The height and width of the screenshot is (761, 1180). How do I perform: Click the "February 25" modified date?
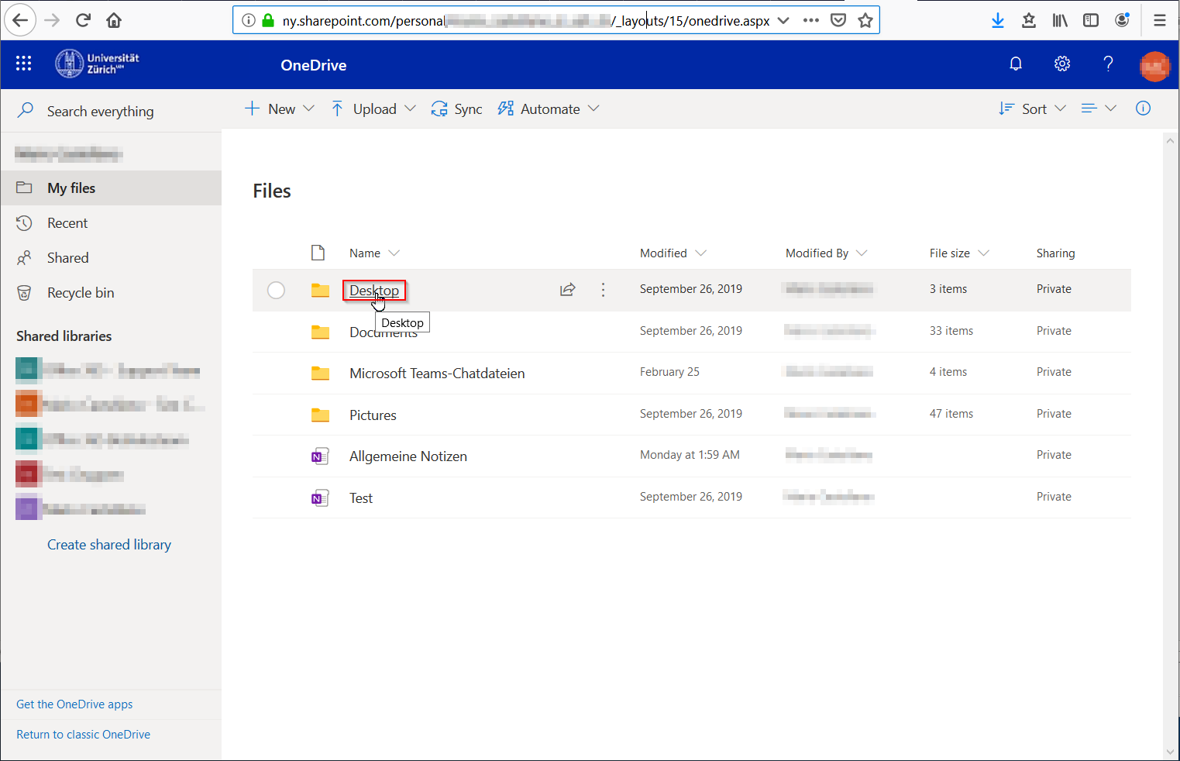click(x=669, y=372)
